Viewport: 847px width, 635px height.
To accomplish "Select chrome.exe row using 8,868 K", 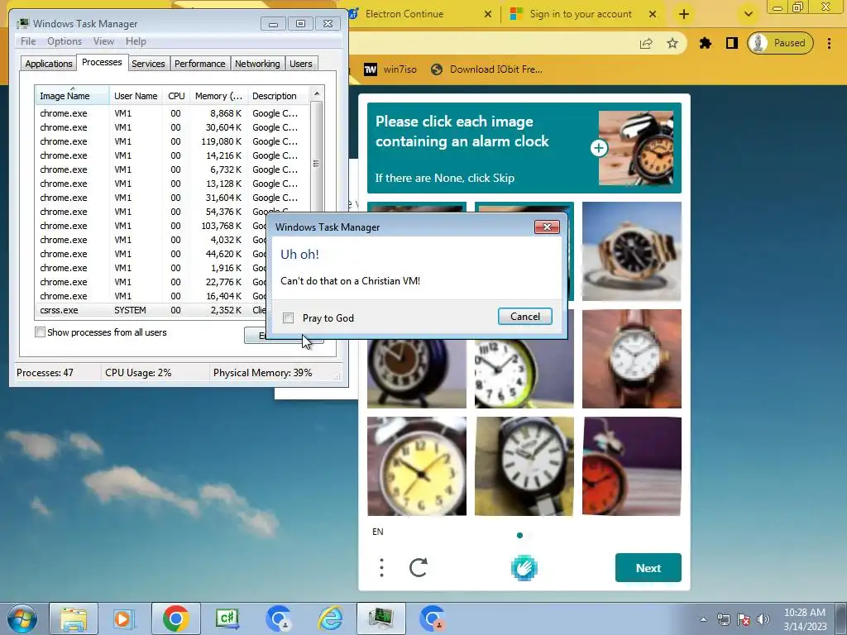I will click(172, 113).
